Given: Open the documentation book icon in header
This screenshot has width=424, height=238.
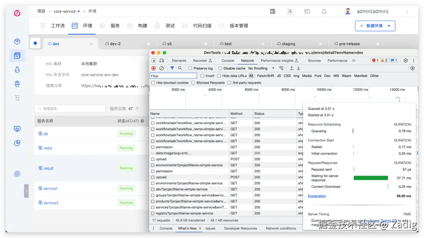Looking at the screenshot, I should coord(307,11).
